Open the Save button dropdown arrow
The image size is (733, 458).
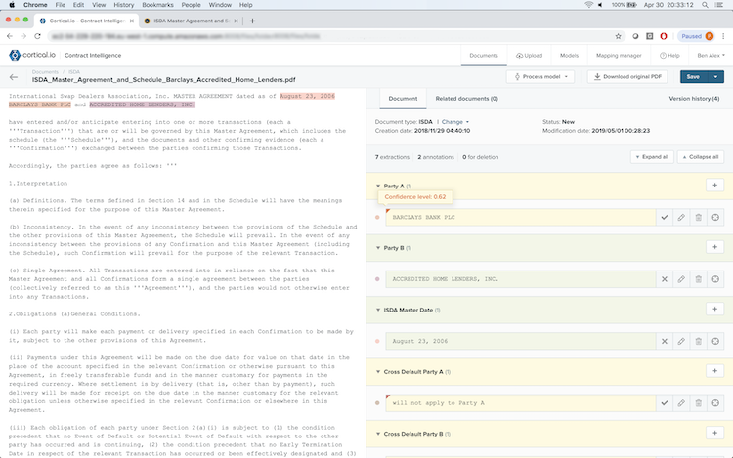click(715, 76)
